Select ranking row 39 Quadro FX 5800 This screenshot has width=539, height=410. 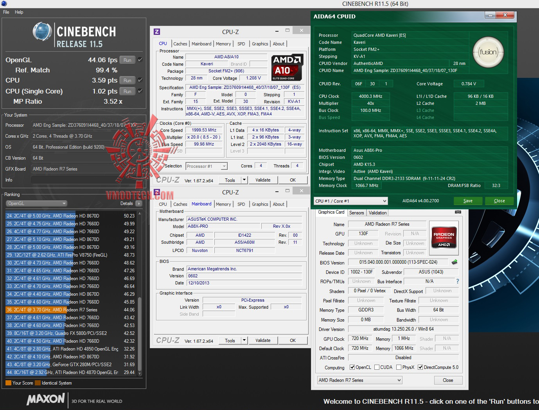(70, 333)
